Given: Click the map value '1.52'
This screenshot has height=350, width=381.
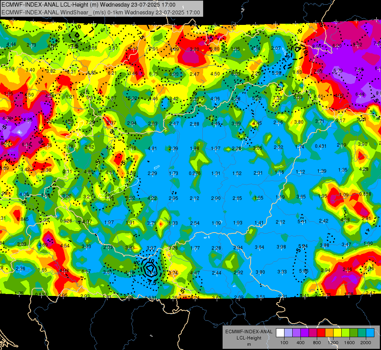Looking at the screenshot, I should pyautogui.click(x=237, y=173).
